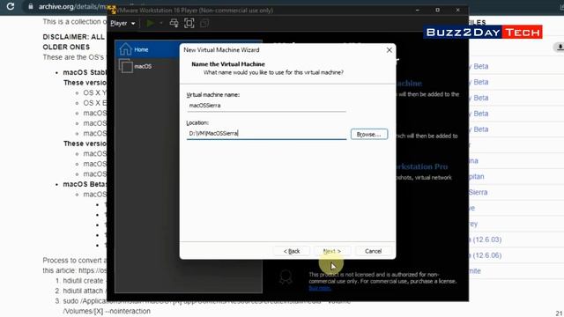This screenshot has width=564, height=317.
Task: Open the Player dropdown menu
Action: pyautogui.click(x=122, y=24)
